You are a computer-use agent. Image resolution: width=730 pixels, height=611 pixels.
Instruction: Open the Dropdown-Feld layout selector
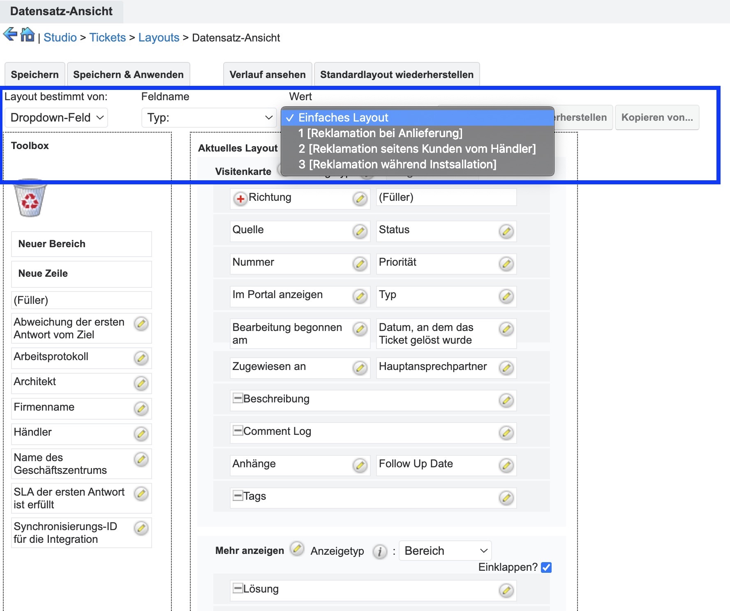coord(56,118)
